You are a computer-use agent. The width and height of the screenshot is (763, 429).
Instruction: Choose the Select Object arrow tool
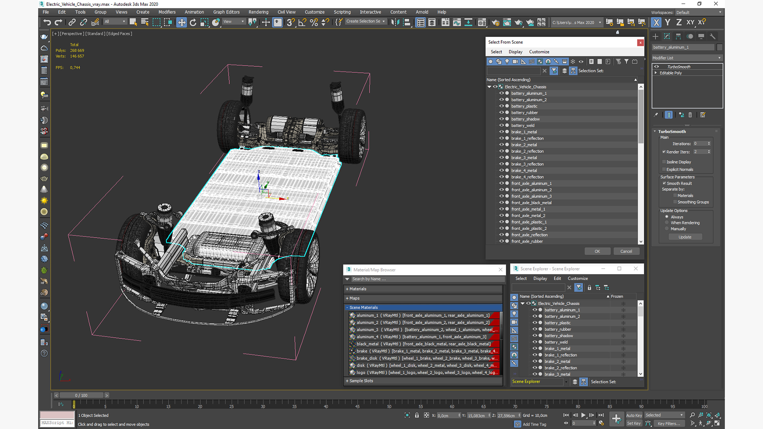[x=133, y=22]
